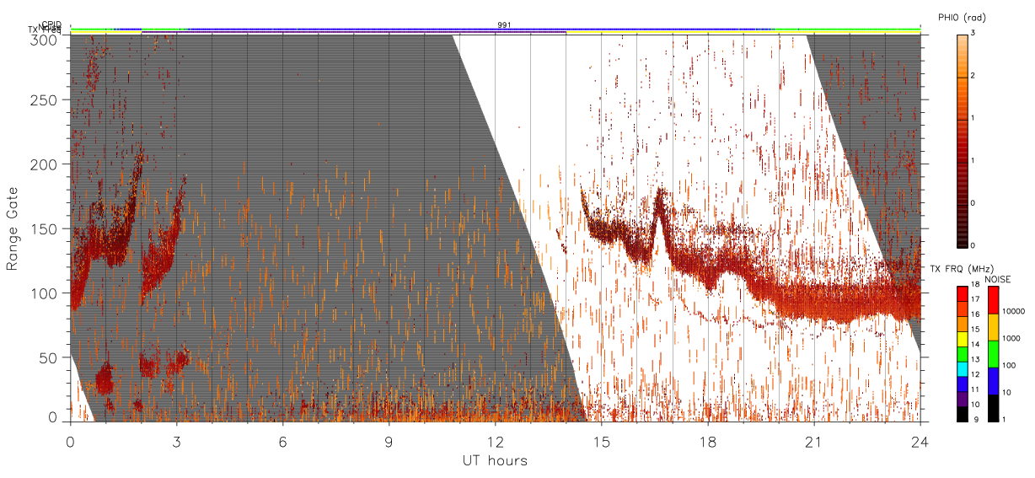The width and height of the screenshot is (1035, 478).
Task: Select the 'PHI0 (rad)' colorbar title
Action: tap(963, 18)
